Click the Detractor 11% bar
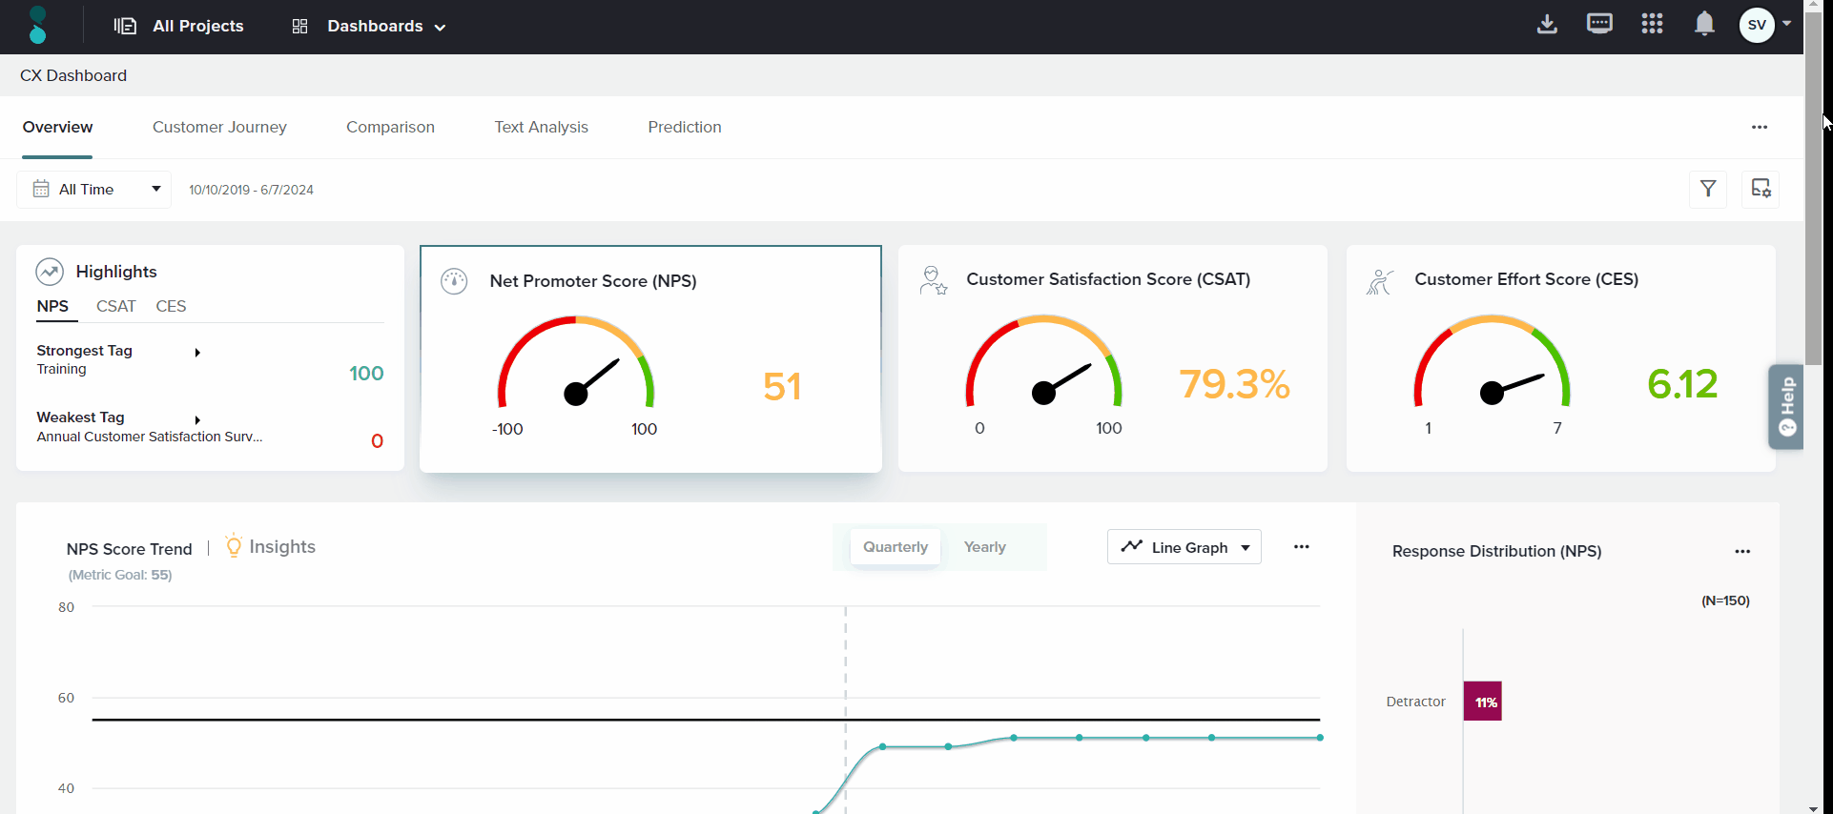Image resolution: width=1833 pixels, height=814 pixels. click(1483, 702)
